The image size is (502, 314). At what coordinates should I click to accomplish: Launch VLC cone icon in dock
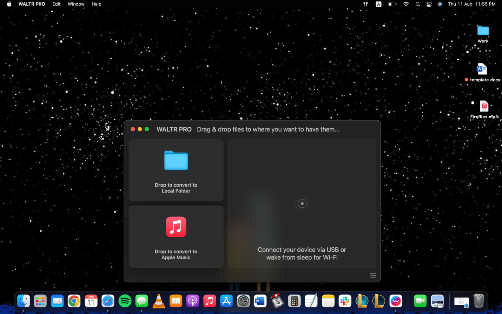(159, 301)
